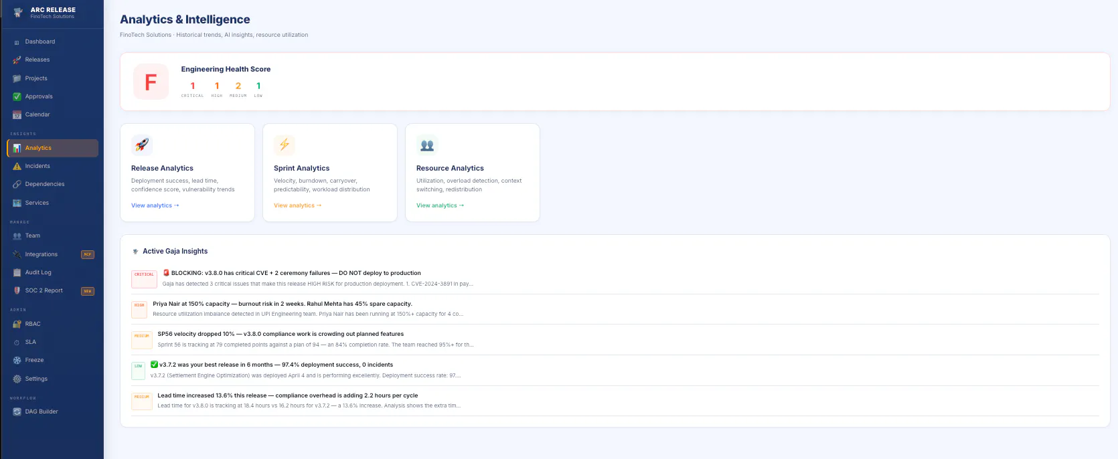The height and width of the screenshot is (459, 1118).
Task: Click the Low count in health score
Action: point(258,86)
